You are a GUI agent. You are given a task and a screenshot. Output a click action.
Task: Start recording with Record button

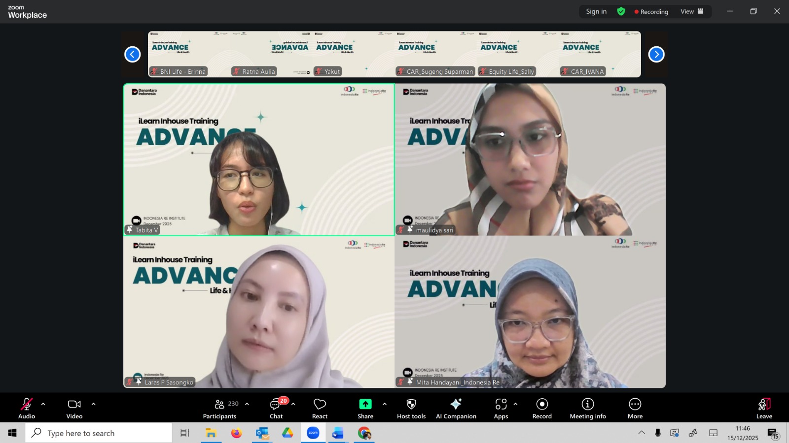coord(542,408)
